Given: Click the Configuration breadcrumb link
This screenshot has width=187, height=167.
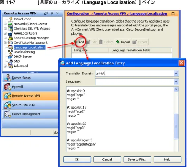Looking at the screenshot, I should pyautogui.click(x=78, y=14).
